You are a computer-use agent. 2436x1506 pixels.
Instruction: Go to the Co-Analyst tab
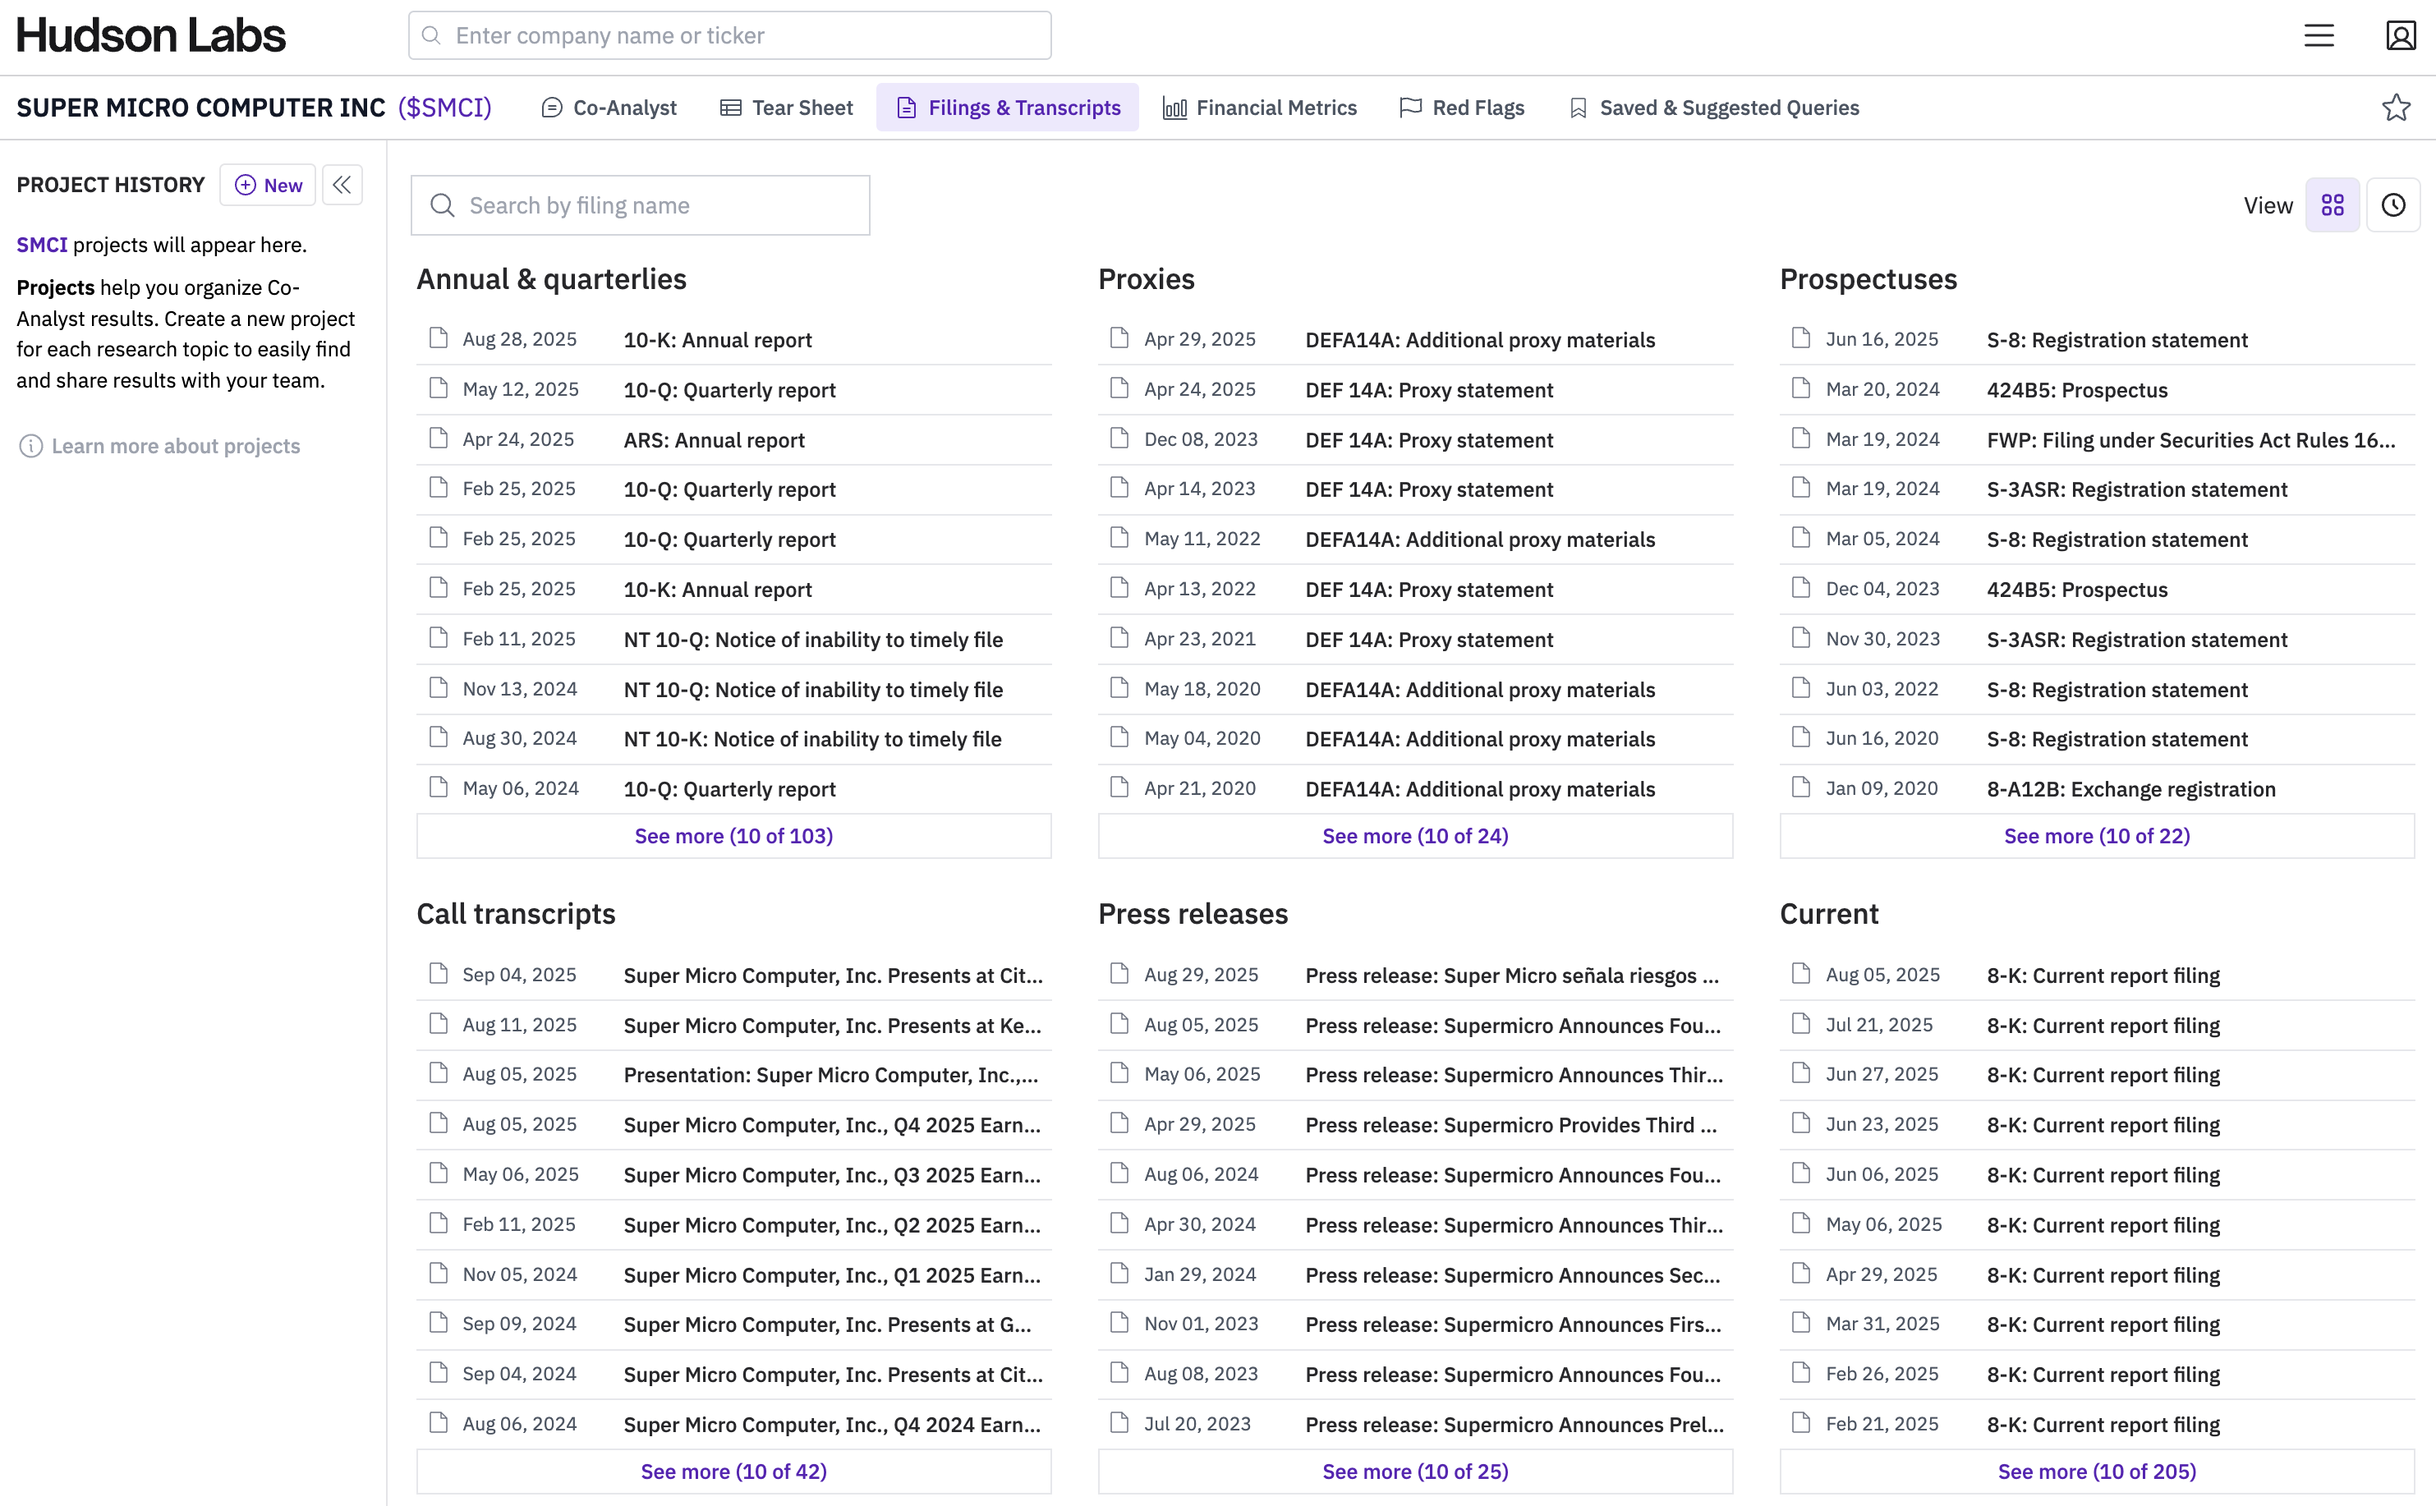point(609,108)
